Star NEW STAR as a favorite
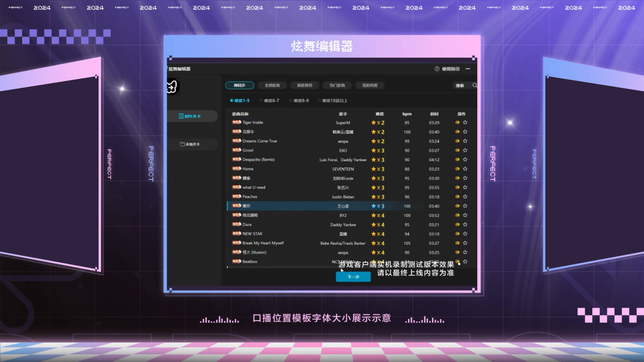This screenshot has height=362, width=644. 465,234
